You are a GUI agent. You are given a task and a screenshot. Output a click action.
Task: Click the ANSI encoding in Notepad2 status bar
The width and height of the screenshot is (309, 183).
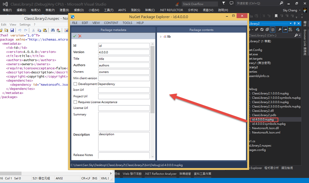[59, 178]
